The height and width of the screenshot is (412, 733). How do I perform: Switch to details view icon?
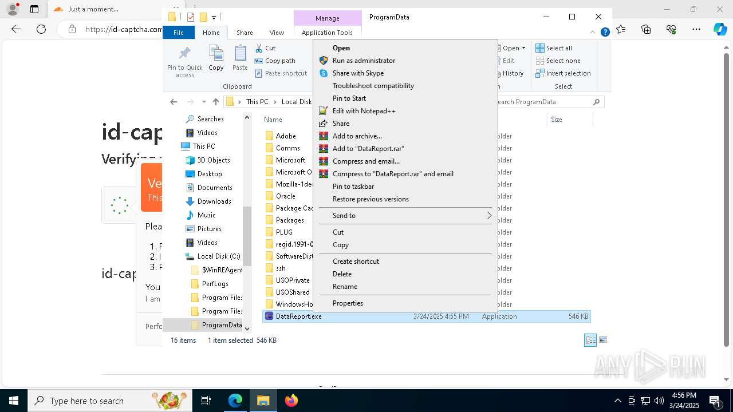click(590, 340)
